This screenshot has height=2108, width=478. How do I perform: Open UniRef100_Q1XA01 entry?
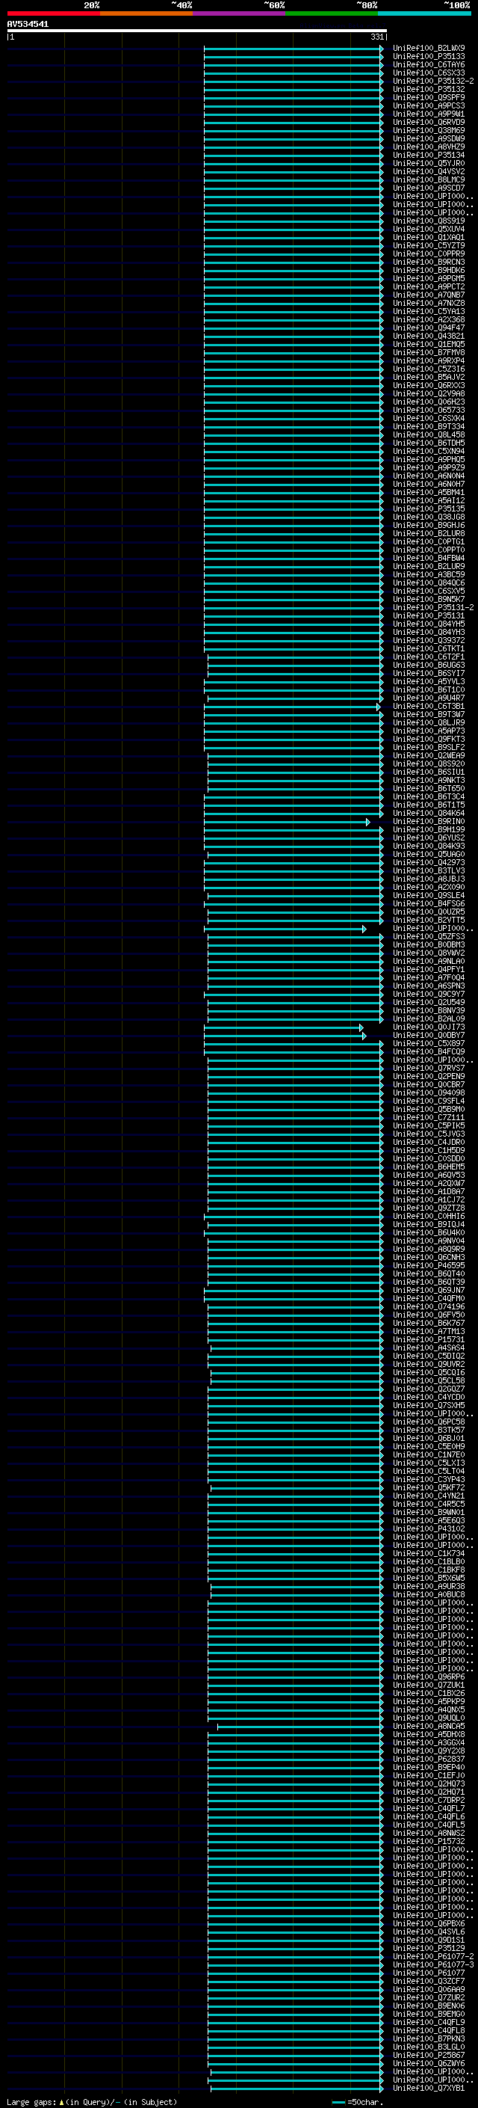coord(428,237)
